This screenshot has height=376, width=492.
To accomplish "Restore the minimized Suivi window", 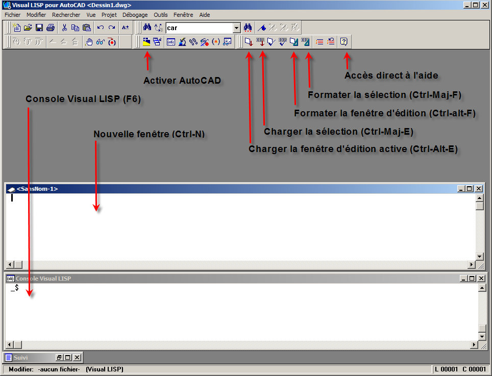I will [59, 358].
